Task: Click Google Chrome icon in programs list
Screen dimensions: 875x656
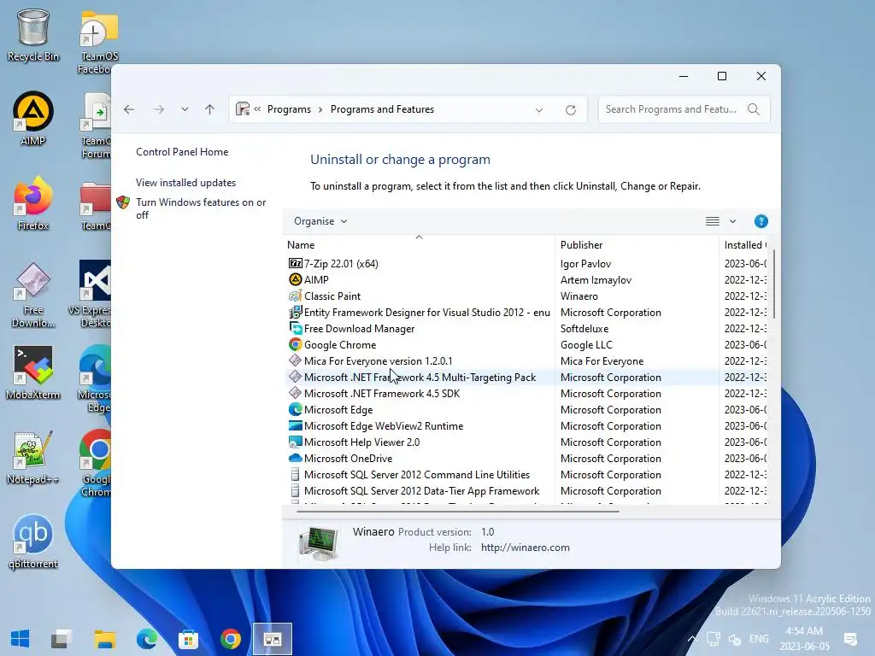Action: click(x=295, y=345)
